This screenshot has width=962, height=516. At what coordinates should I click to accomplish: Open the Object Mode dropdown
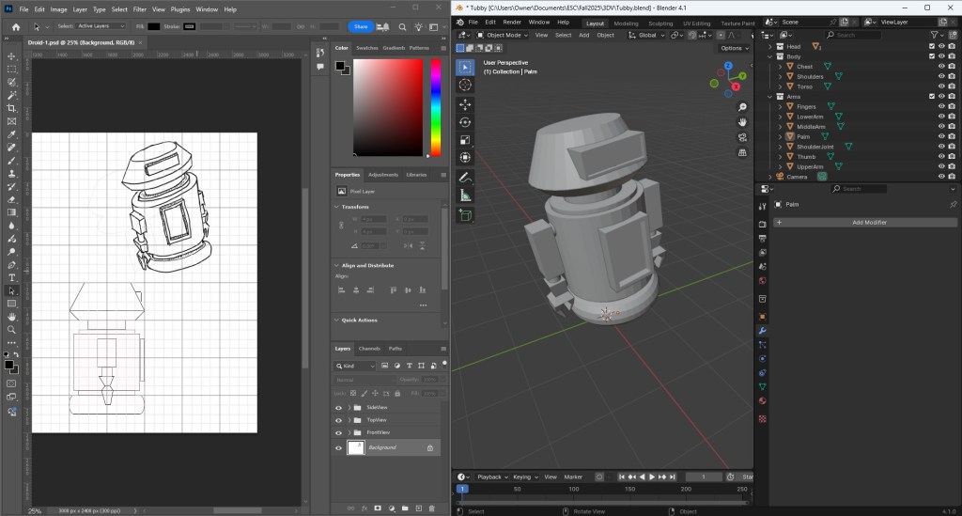pyautogui.click(x=504, y=35)
